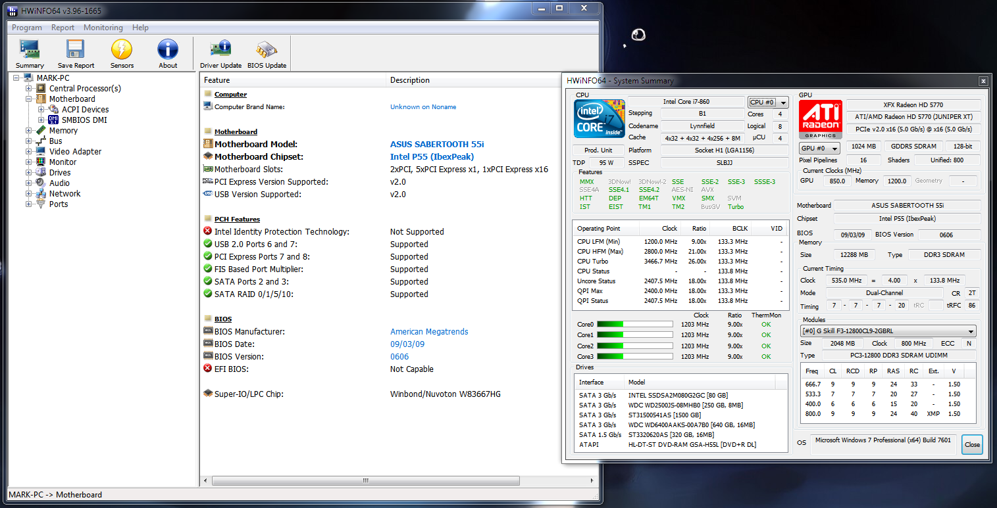Click the Network tree icon

[41, 194]
